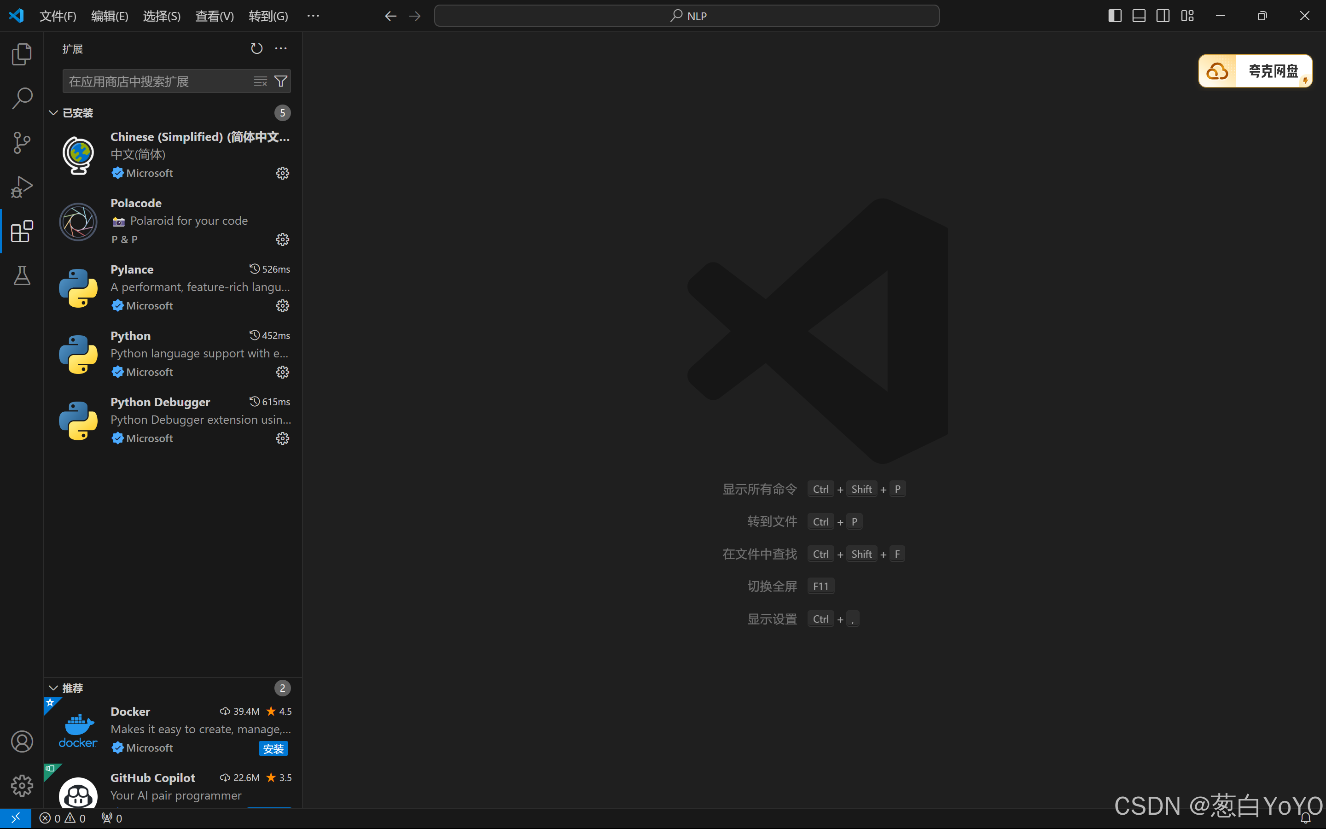
Task: Open the Accounts icon menu
Action: coord(22,741)
